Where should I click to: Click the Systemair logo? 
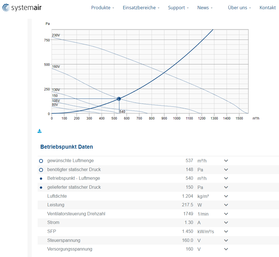click(x=22, y=8)
